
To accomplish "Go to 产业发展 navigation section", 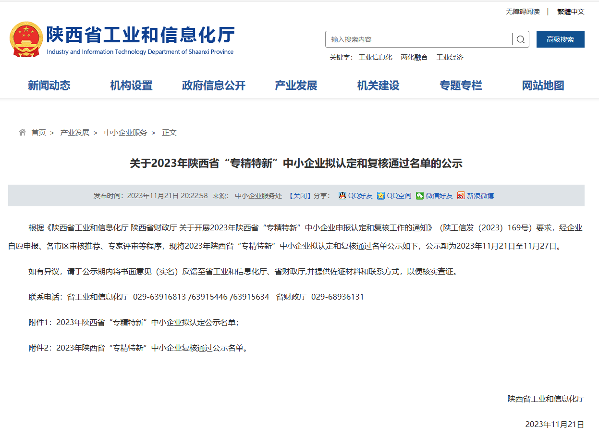I will click(x=296, y=86).
